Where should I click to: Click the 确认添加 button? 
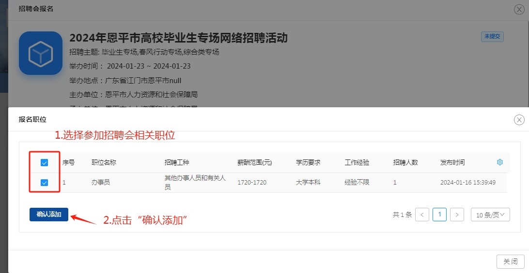tap(49, 215)
